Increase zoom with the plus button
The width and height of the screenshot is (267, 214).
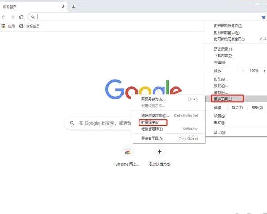(x=264, y=71)
